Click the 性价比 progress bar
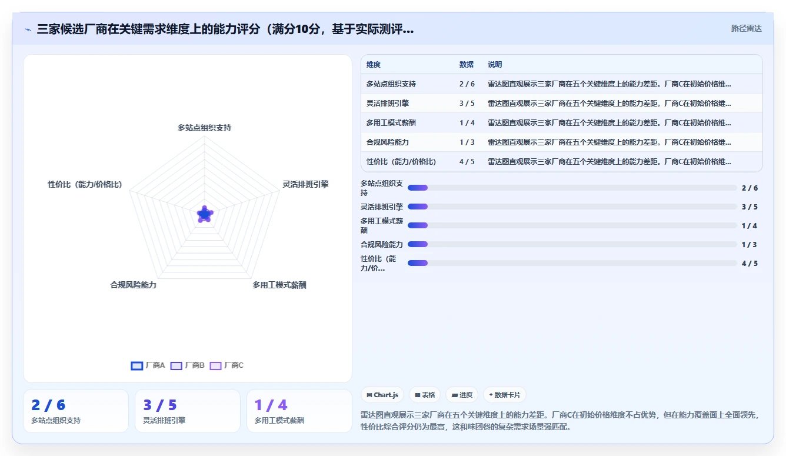Image resolution: width=786 pixels, height=456 pixels. pos(572,263)
